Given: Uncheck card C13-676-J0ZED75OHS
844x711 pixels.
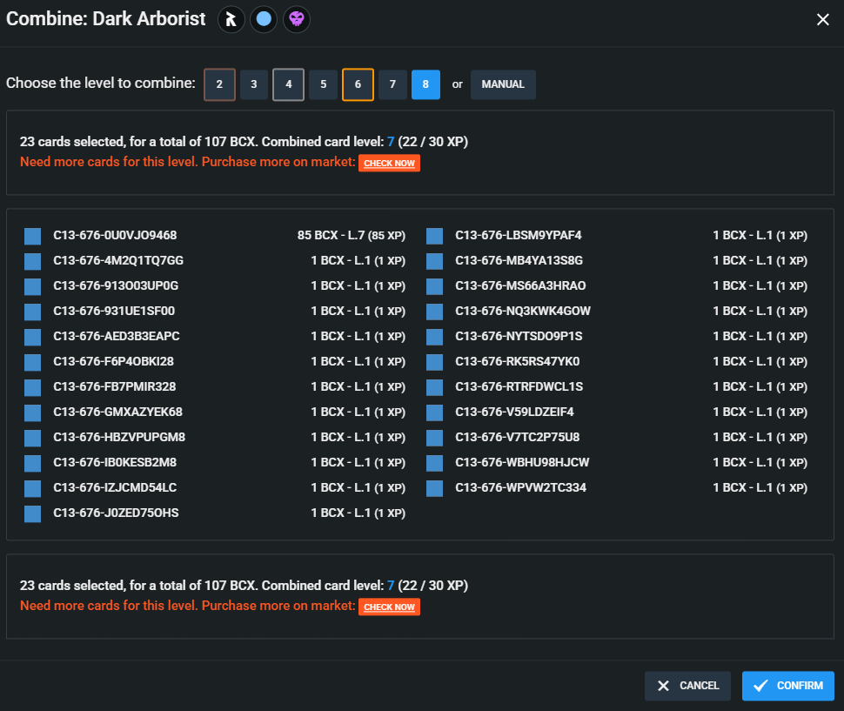Looking at the screenshot, I should click(33, 513).
